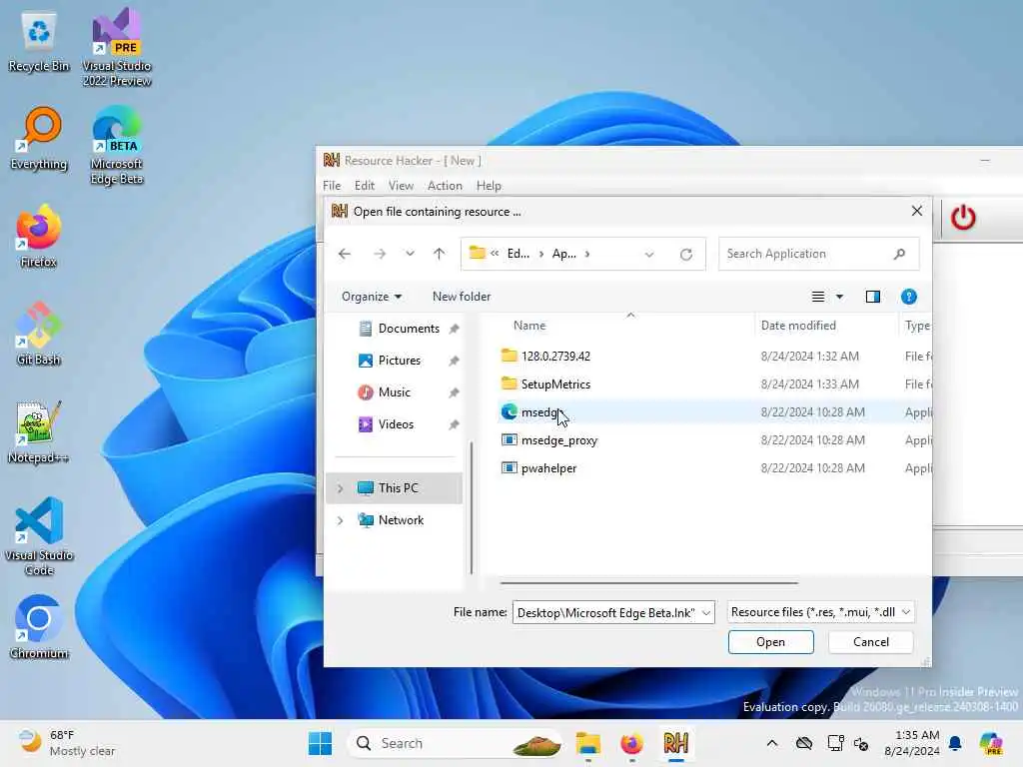The width and height of the screenshot is (1023, 767).
Task: Open the taskbar clock and date
Action: click(x=912, y=743)
